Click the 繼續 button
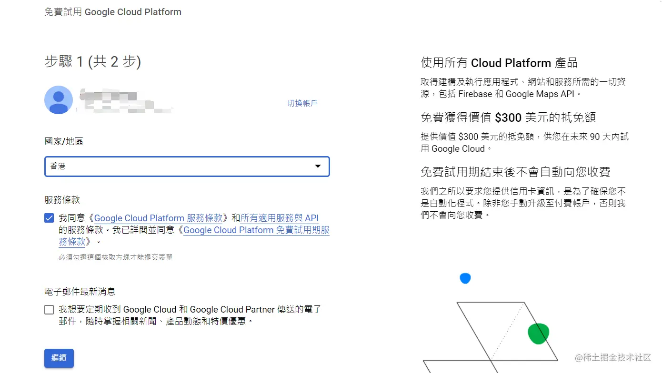This screenshot has height=373, width=662. 59,358
